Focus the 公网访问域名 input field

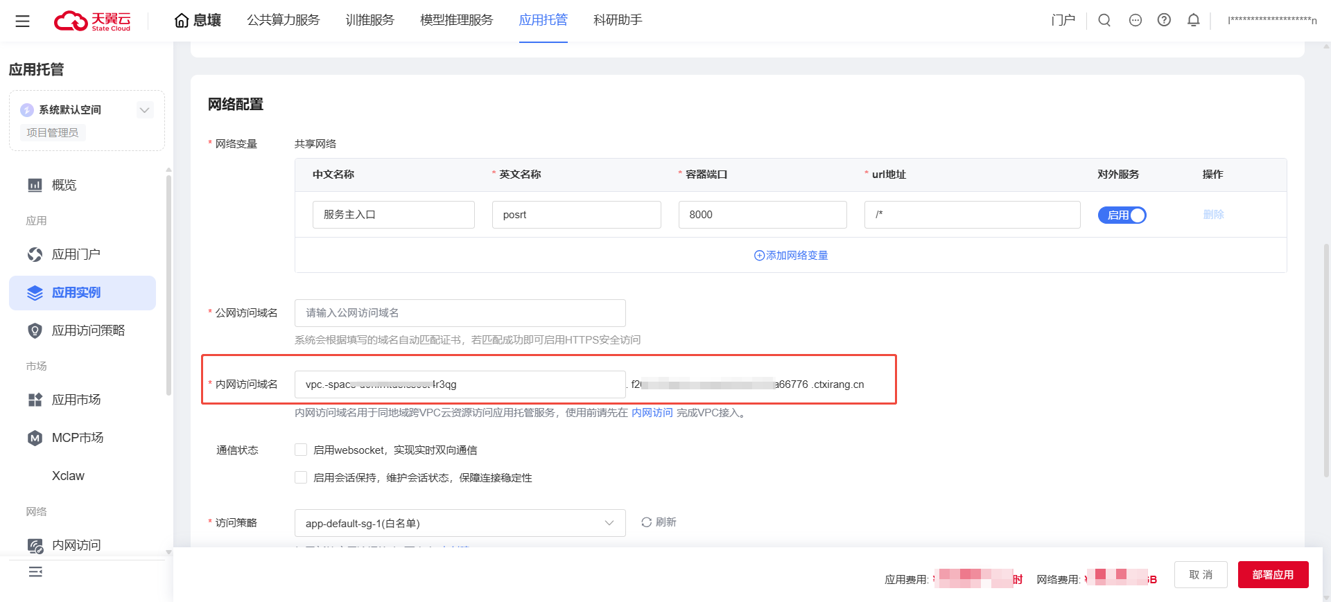[460, 313]
